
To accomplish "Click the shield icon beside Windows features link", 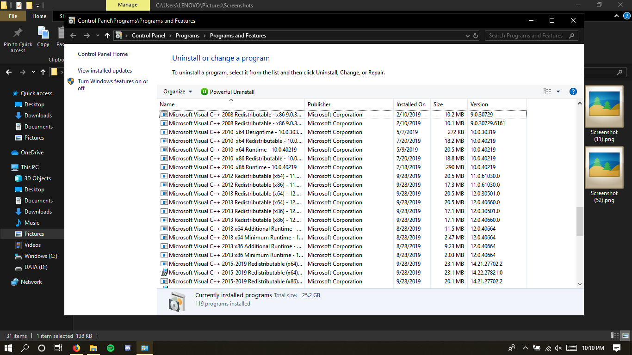I will 71,81.
